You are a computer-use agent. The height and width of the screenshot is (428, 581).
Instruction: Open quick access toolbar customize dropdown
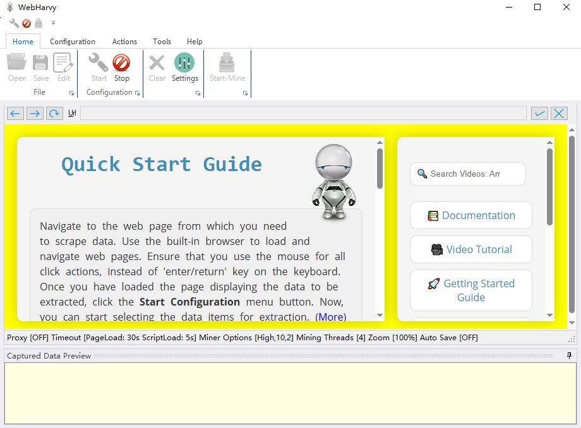pyautogui.click(x=53, y=23)
